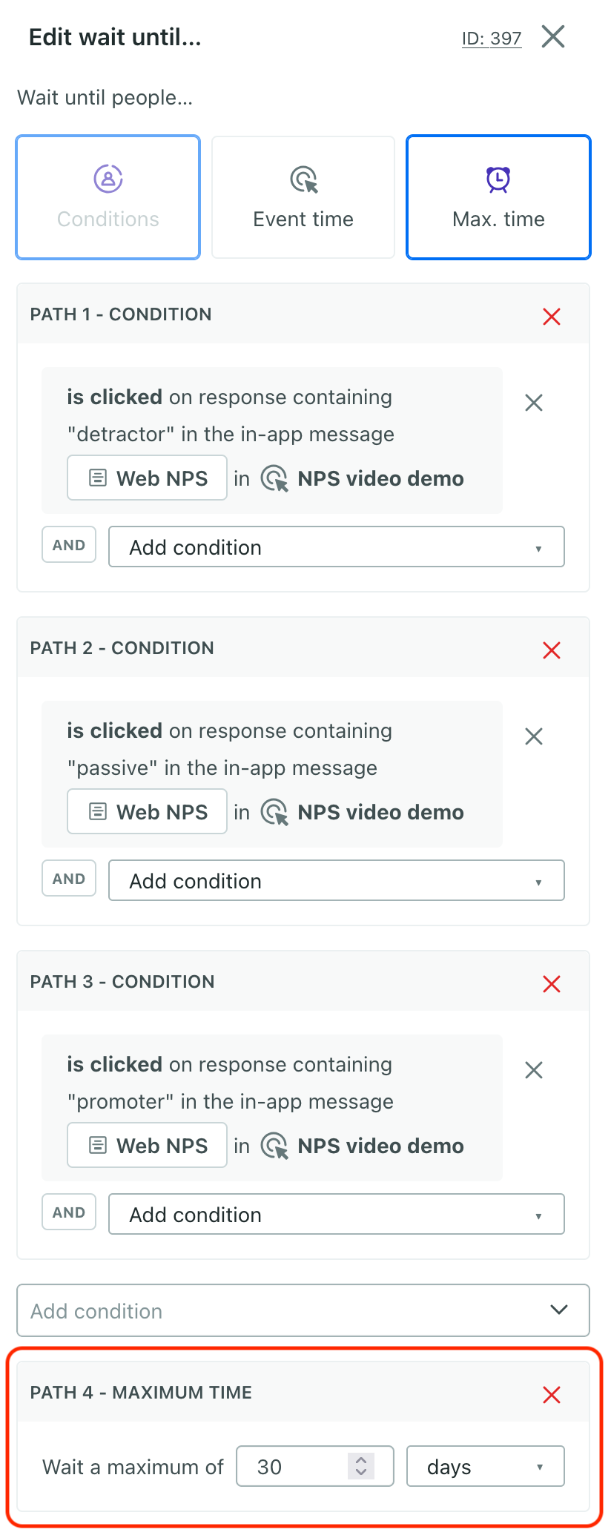The width and height of the screenshot is (611, 1538).
Task: Remove the "promoter" click condition rule
Action: (x=534, y=1070)
